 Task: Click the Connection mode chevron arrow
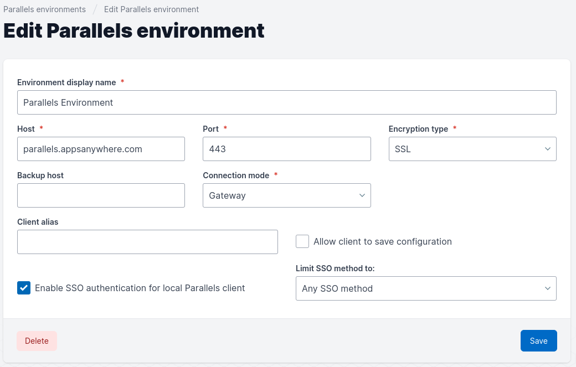pyautogui.click(x=362, y=195)
